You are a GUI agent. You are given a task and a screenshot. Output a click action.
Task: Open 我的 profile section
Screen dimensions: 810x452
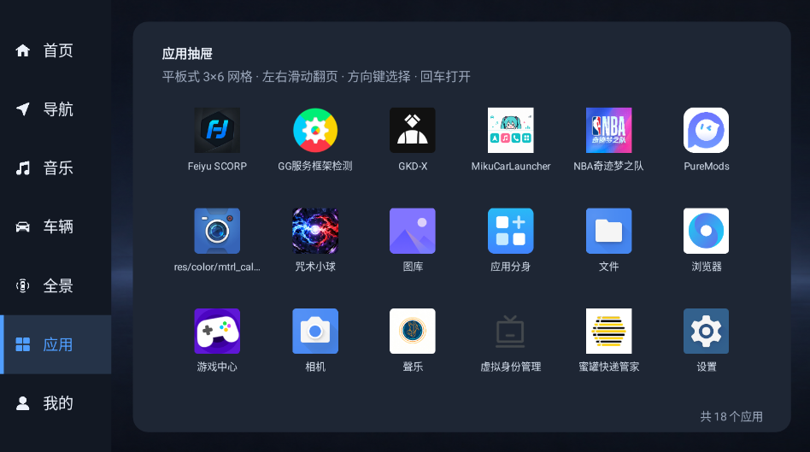56,403
